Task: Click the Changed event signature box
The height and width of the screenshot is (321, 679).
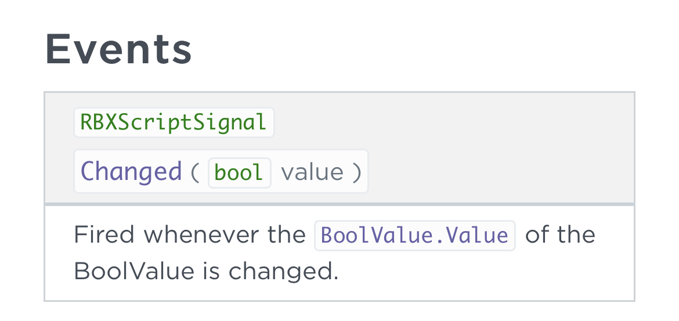Action: 221,172
